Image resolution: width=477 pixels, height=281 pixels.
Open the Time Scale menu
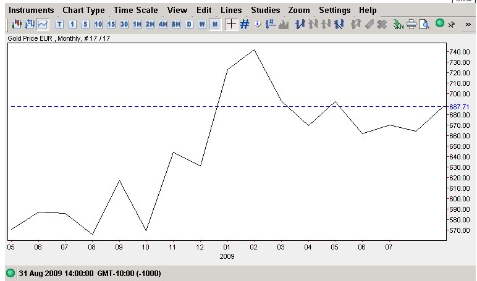tap(136, 10)
